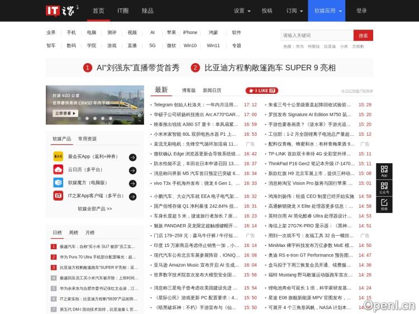Click hot search term 比亚迪
This screenshot has height=314, width=419.
(330, 46)
